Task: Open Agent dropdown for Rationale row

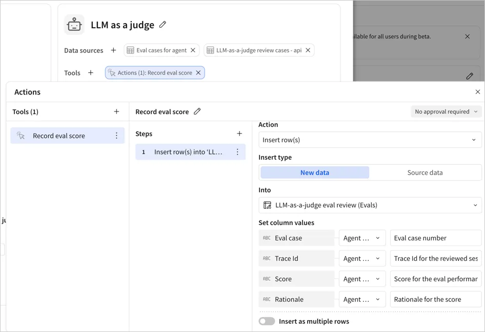Action: coord(362,299)
